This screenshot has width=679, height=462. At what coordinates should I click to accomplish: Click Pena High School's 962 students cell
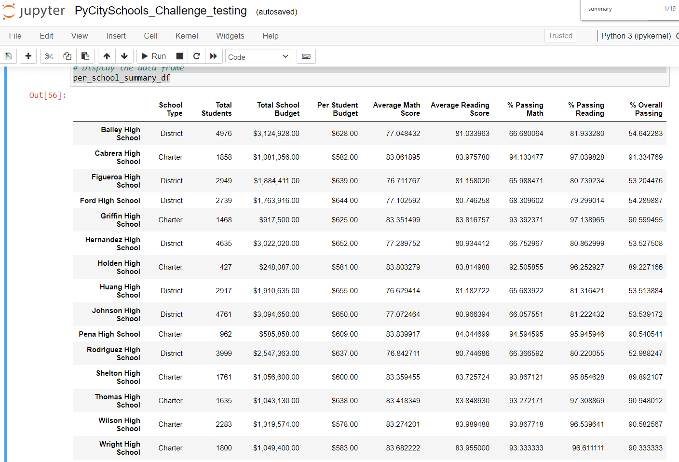pos(226,334)
